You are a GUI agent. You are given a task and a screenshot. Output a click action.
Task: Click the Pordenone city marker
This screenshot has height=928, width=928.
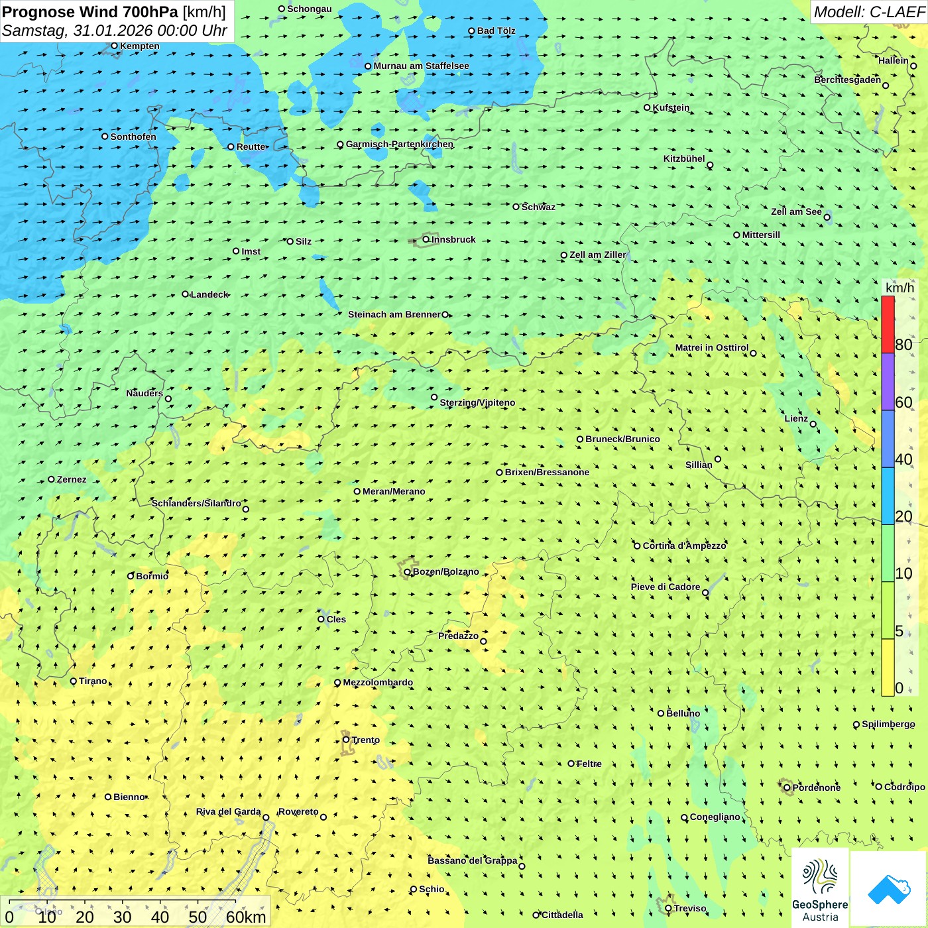(x=787, y=787)
